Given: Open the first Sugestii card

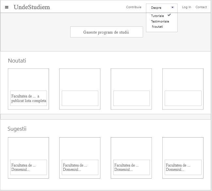Looking at the screenshot, I should [28, 158].
